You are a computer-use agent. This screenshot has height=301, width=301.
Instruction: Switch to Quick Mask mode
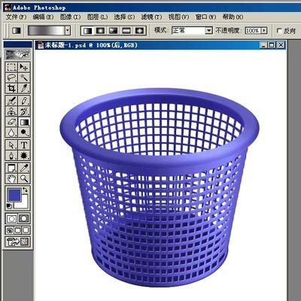pyautogui.click(x=24, y=218)
